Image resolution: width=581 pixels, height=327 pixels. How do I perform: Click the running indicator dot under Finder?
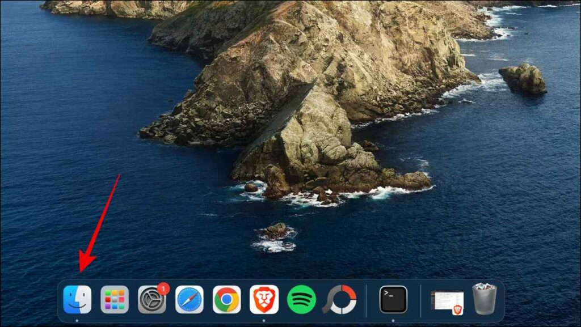click(77, 320)
